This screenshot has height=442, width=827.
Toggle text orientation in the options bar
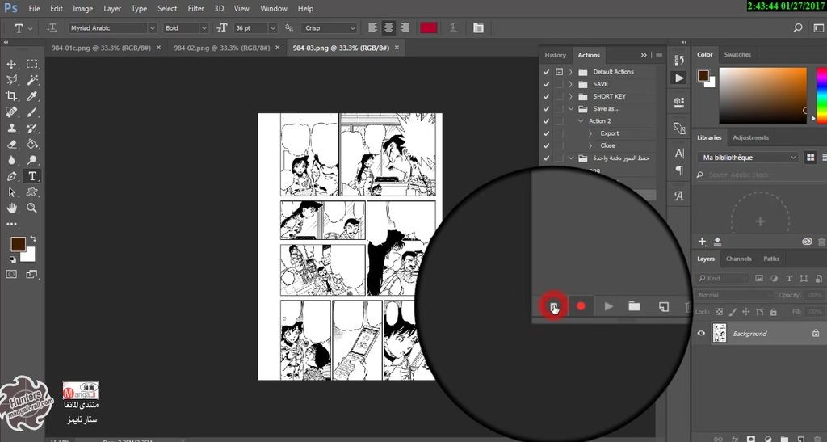coord(51,28)
